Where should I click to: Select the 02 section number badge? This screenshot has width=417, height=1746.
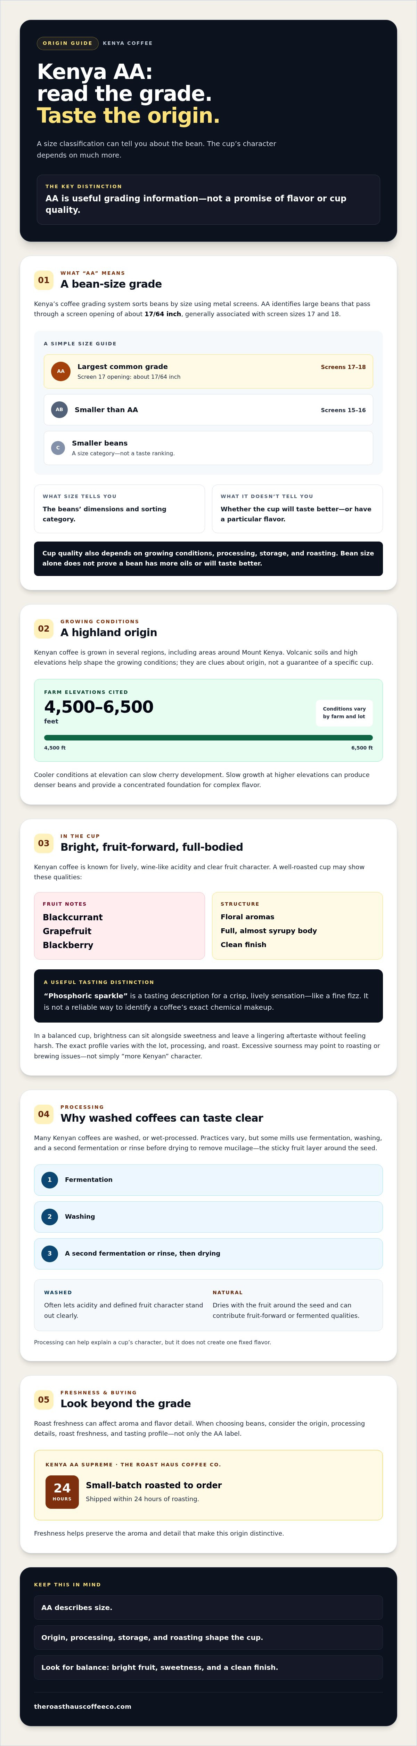point(43,628)
